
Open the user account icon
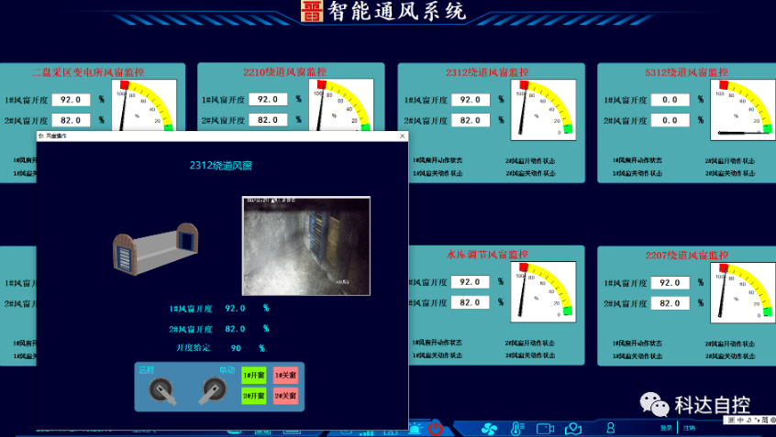click(x=611, y=428)
